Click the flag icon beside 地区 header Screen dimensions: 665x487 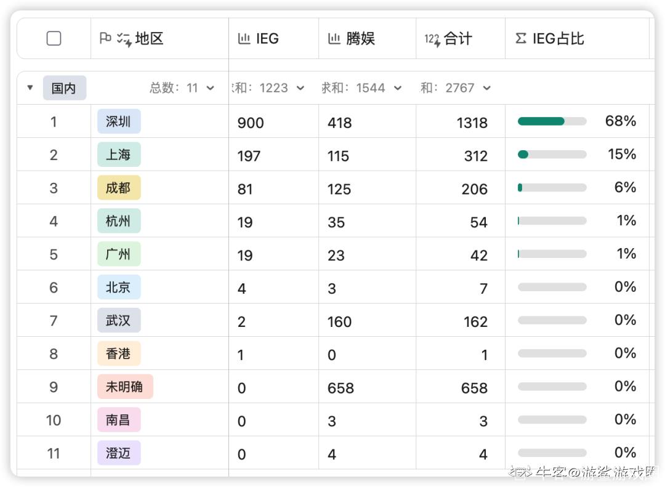105,38
